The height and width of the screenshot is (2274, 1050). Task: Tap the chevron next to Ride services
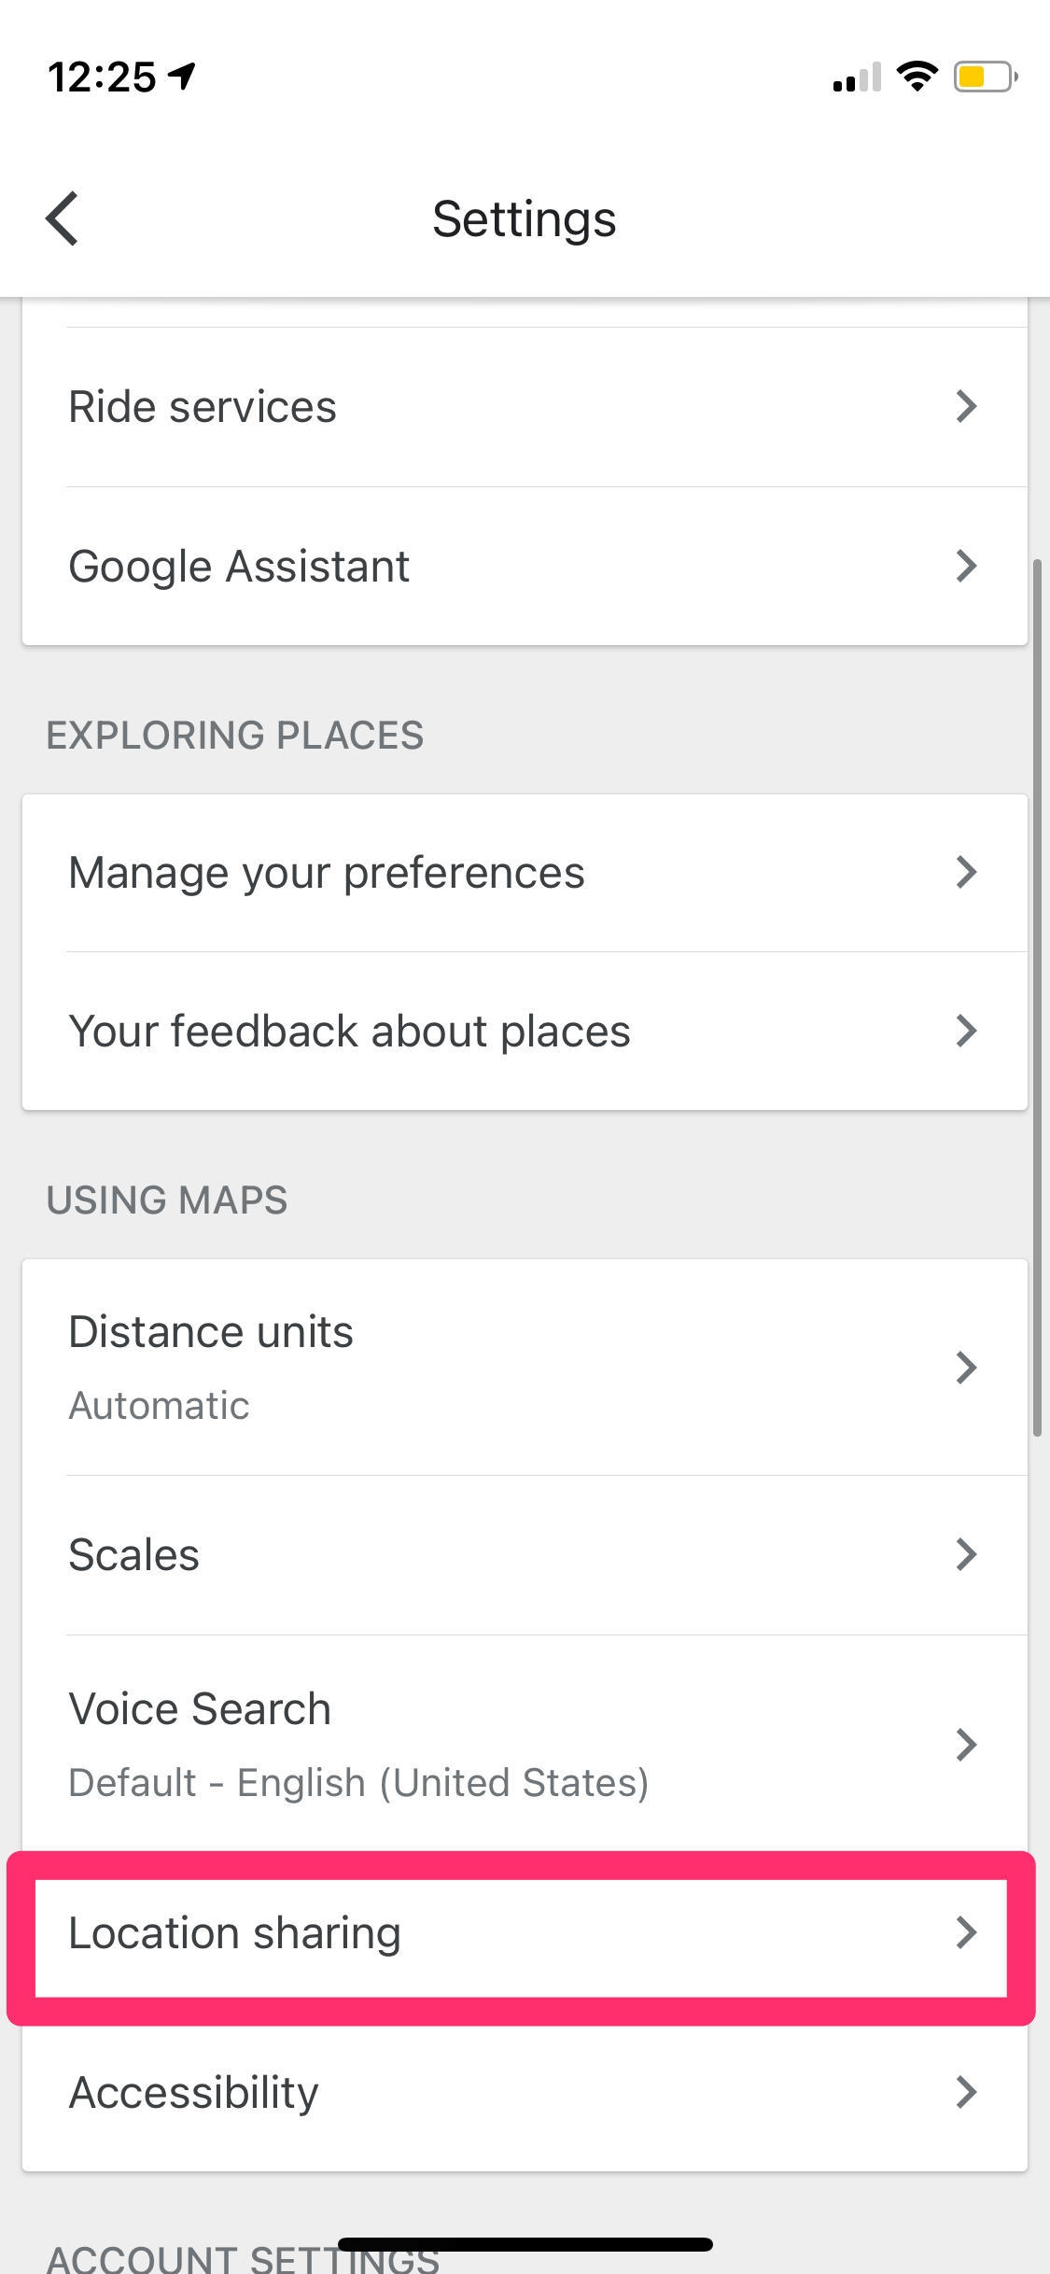[966, 406]
